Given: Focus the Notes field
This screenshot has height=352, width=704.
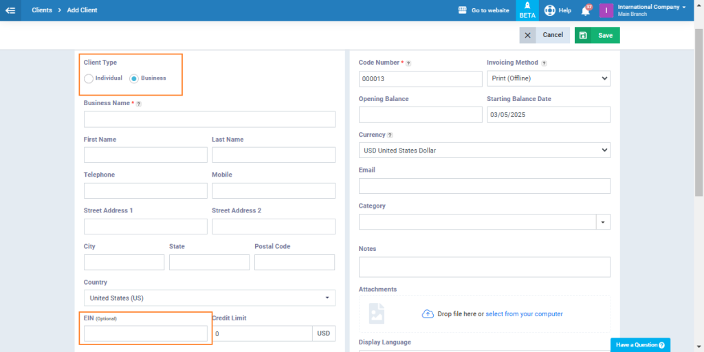Looking at the screenshot, I should (x=485, y=267).
